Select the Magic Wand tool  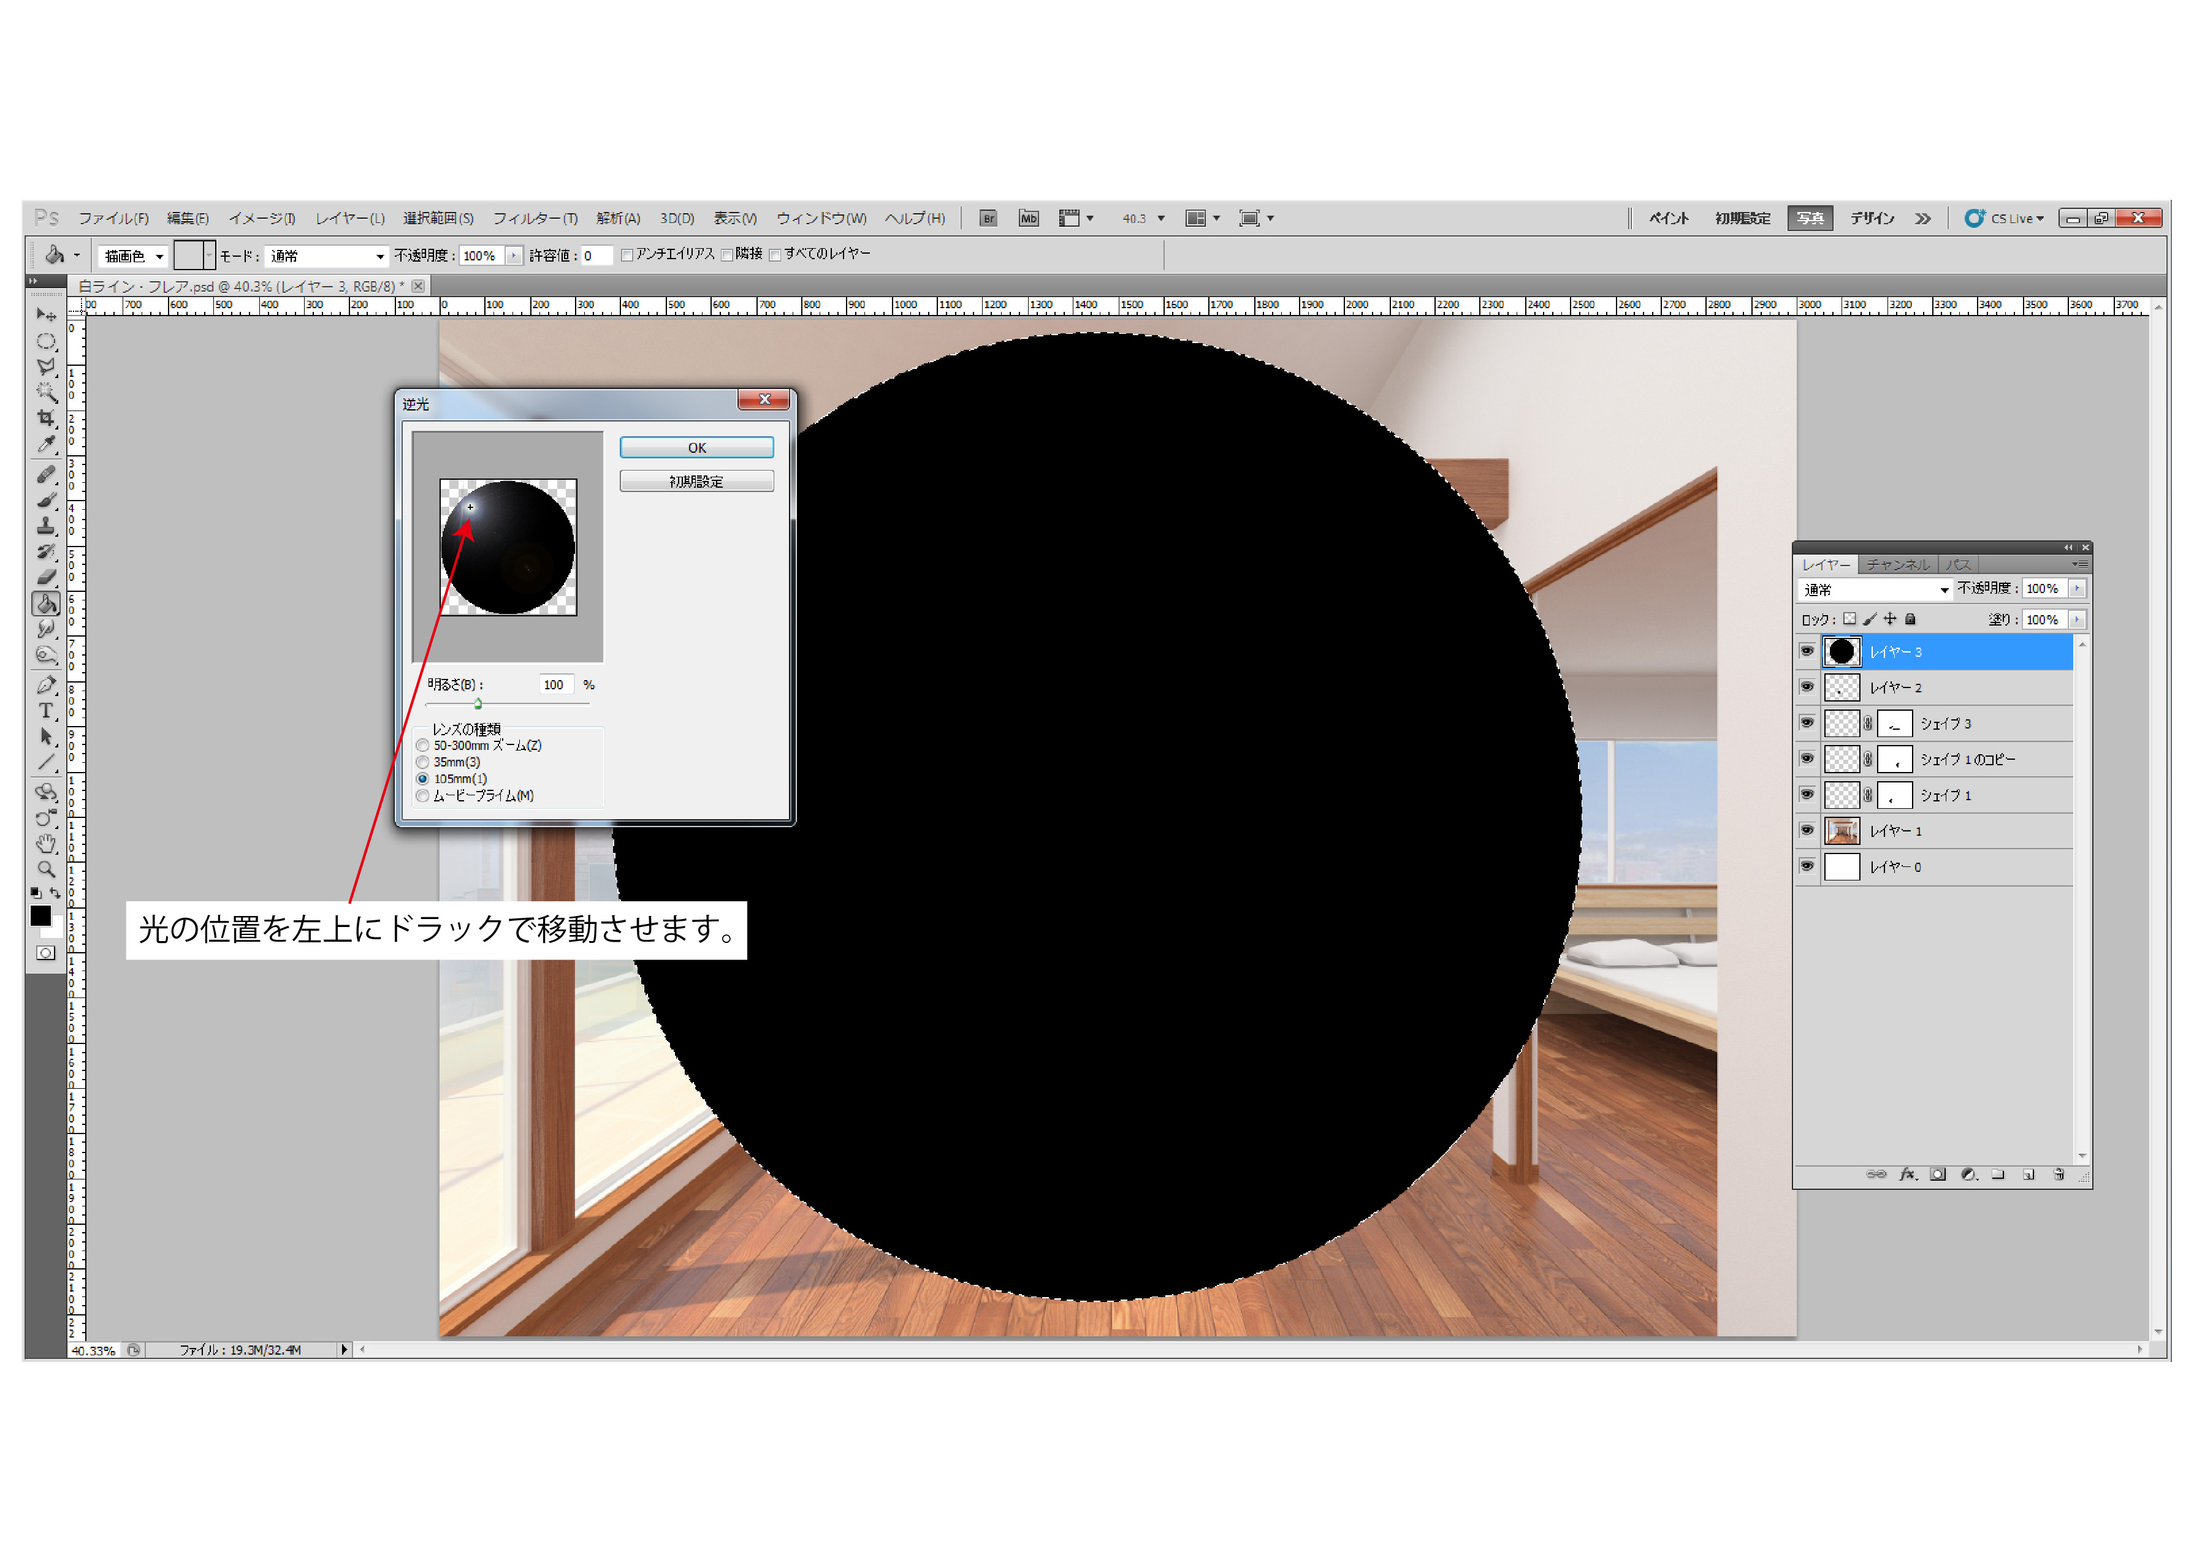click(x=45, y=393)
